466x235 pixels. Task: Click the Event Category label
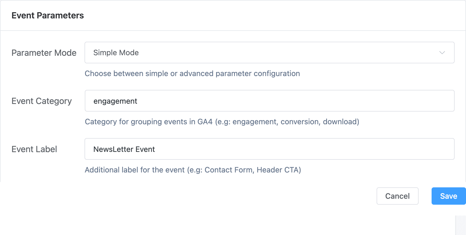tap(41, 101)
